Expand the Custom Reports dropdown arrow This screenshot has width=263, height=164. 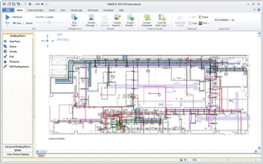122,25
